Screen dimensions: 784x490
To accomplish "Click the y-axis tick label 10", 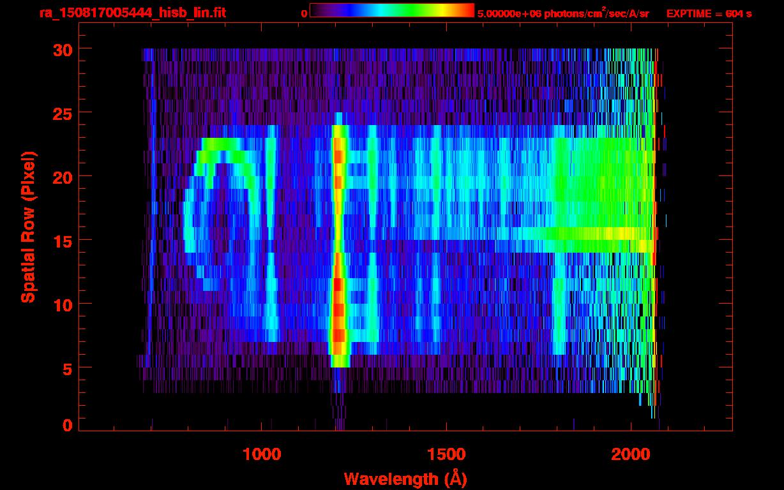I will click(x=63, y=304).
